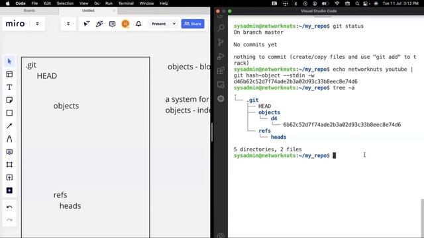Click the Wi-Fi icon in menu bar

(337, 3)
